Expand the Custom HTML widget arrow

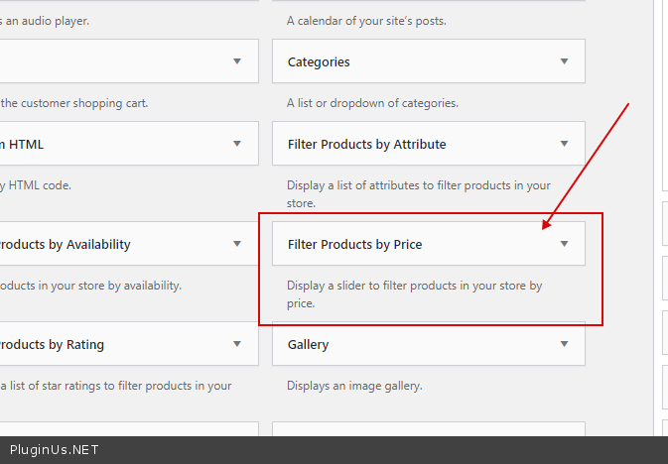click(x=236, y=144)
